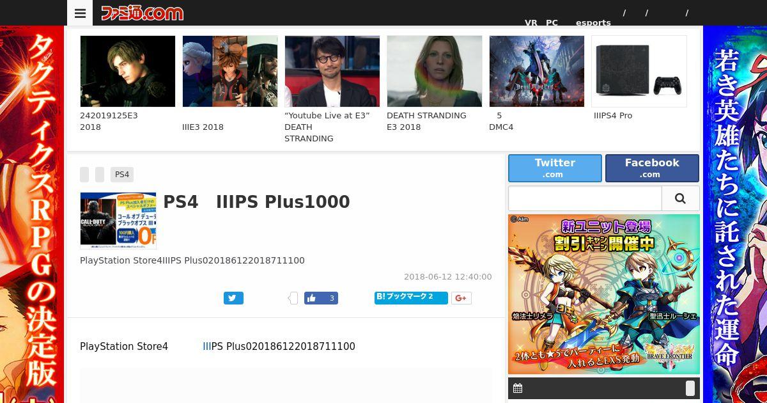This screenshot has width=767, height=403.
Task: Click the magnifying glass search button
Action: click(x=680, y=198)
